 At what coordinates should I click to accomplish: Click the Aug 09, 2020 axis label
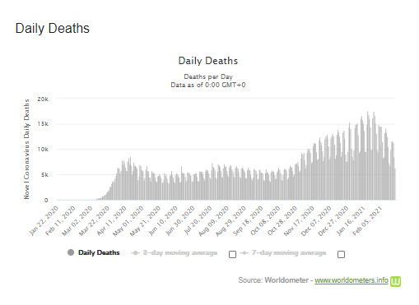214,220
